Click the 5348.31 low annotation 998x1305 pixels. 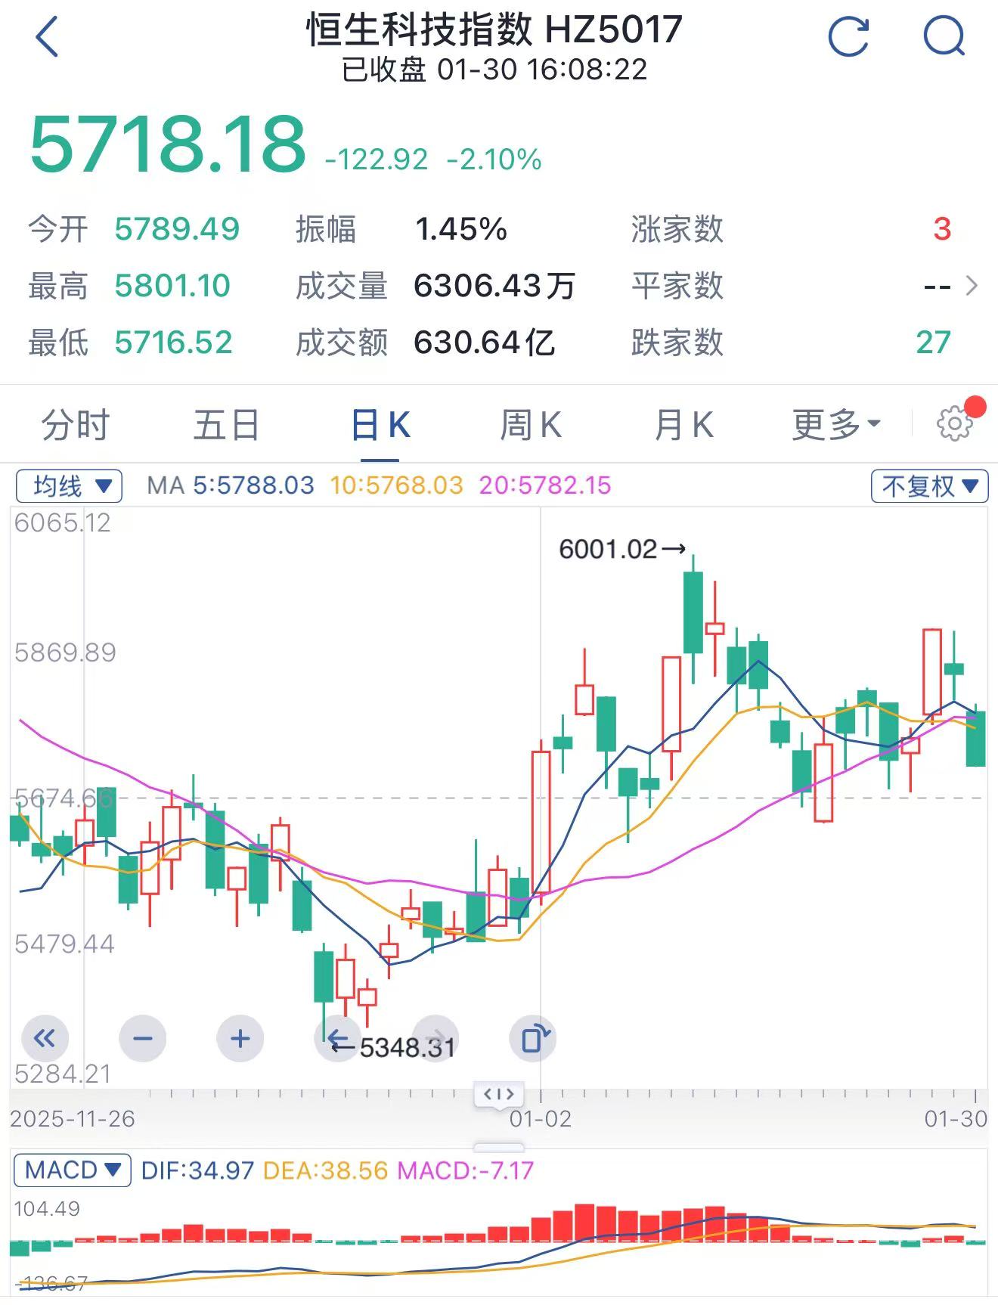coord(393,1048)
